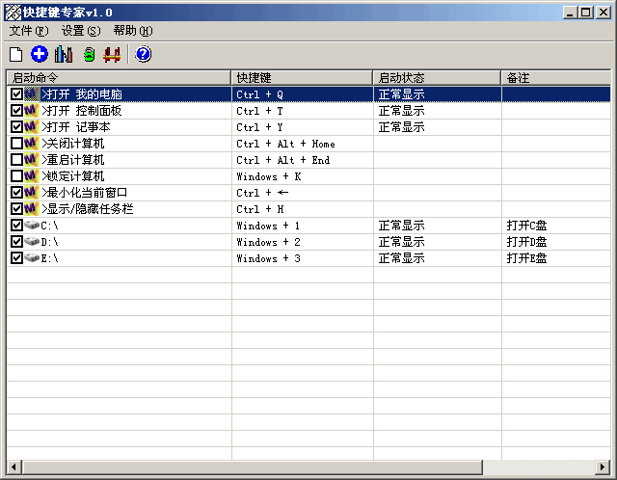617x480 pixels.
Task: Uncheck the C:\ drive checkbox
Action: [16, 226]
